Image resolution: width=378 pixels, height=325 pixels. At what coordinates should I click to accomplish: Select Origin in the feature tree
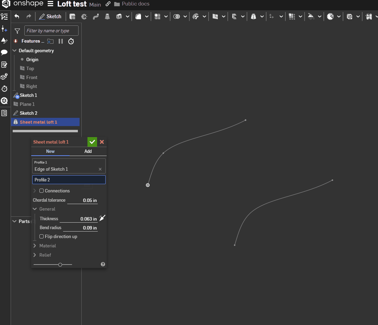pos(32,59)
